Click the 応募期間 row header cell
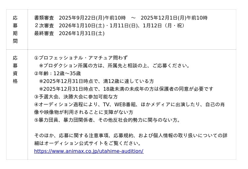The image size is (248, 169). [x=15, y=30]
